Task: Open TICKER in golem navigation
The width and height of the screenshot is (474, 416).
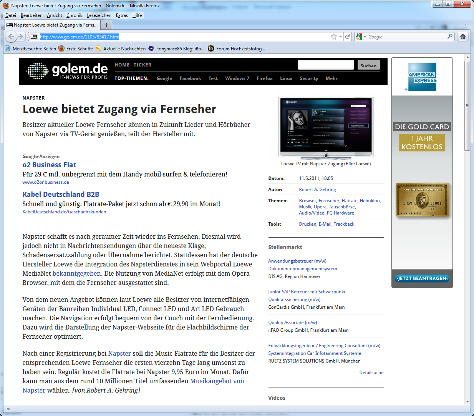Action: [x=143, y=65]
